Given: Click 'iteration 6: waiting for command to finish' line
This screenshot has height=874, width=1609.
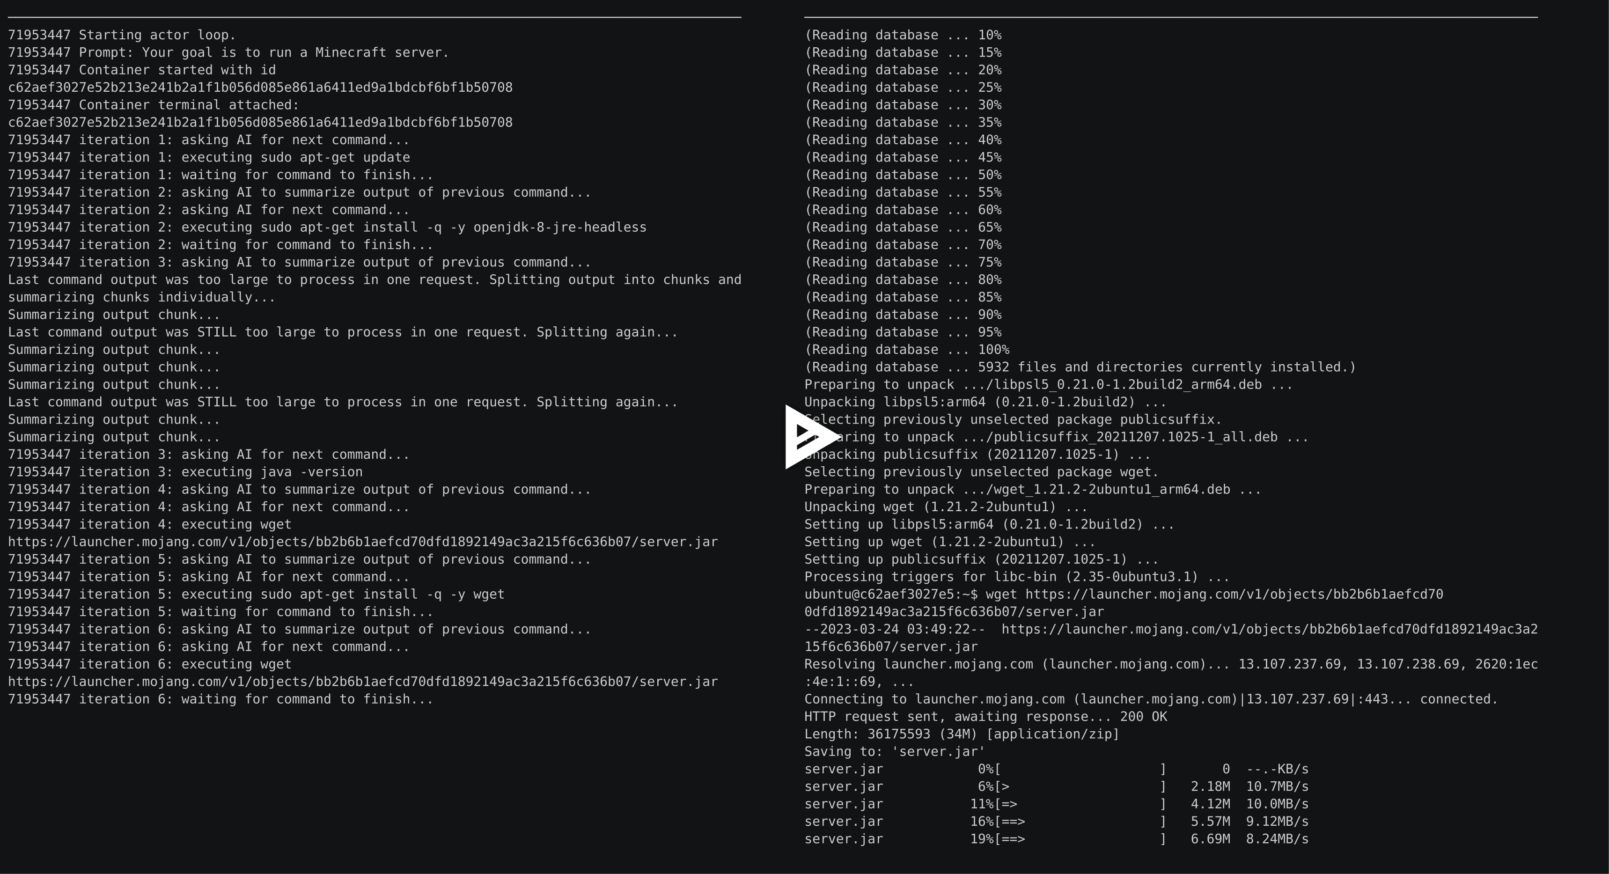Looking at the screenshot, I should click(x=220, y=700).
